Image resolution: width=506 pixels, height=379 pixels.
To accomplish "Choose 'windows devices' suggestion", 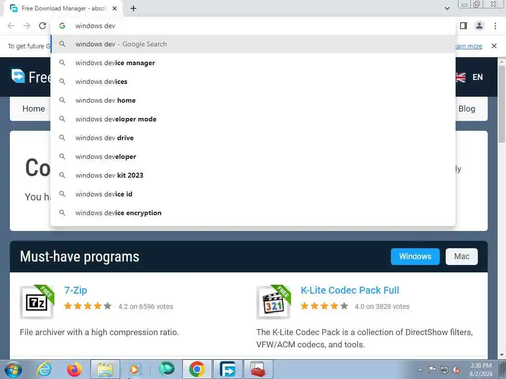I will [253, 81].
